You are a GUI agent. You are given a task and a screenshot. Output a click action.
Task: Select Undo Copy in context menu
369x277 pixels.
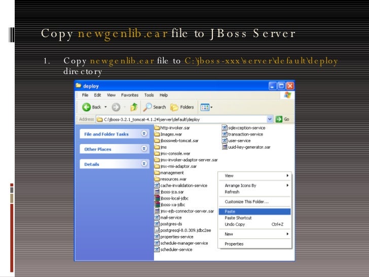click(x=254, y=224)
